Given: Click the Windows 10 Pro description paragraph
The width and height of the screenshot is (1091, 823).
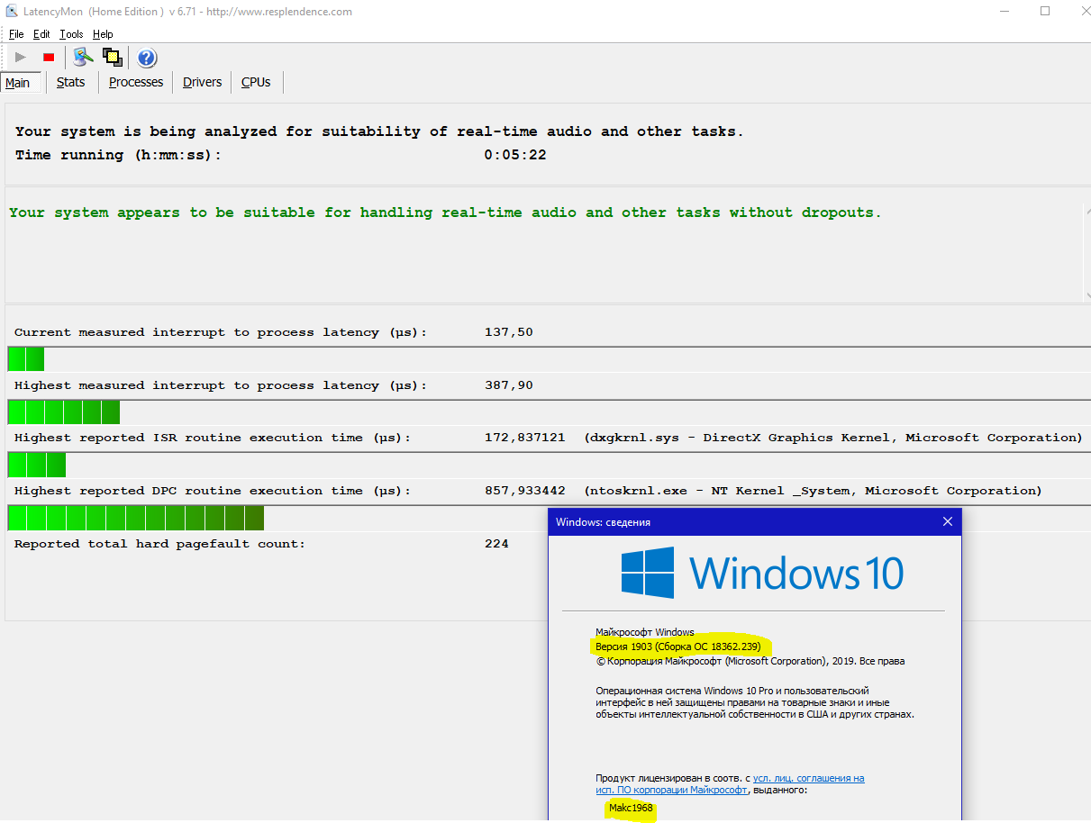Looking at the screenshot, I should click(755, 702).
